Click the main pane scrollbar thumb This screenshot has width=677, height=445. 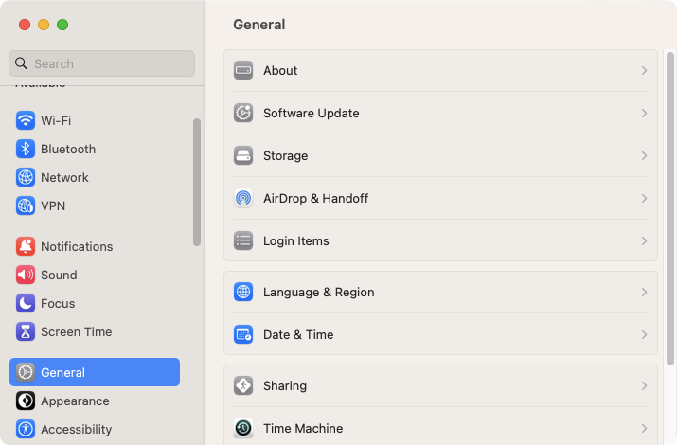[670, 209]
